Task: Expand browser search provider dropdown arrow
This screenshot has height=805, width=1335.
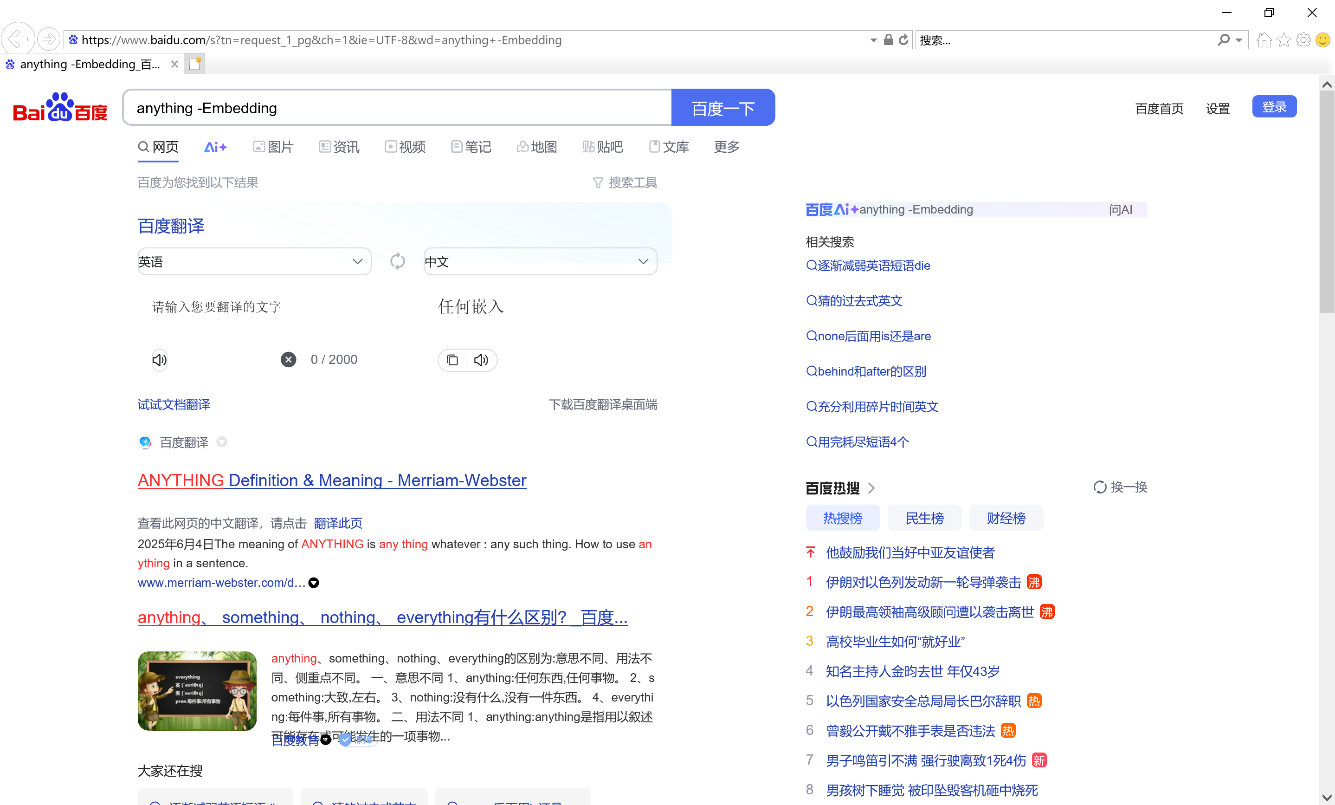Action: tap(1239, 40)
